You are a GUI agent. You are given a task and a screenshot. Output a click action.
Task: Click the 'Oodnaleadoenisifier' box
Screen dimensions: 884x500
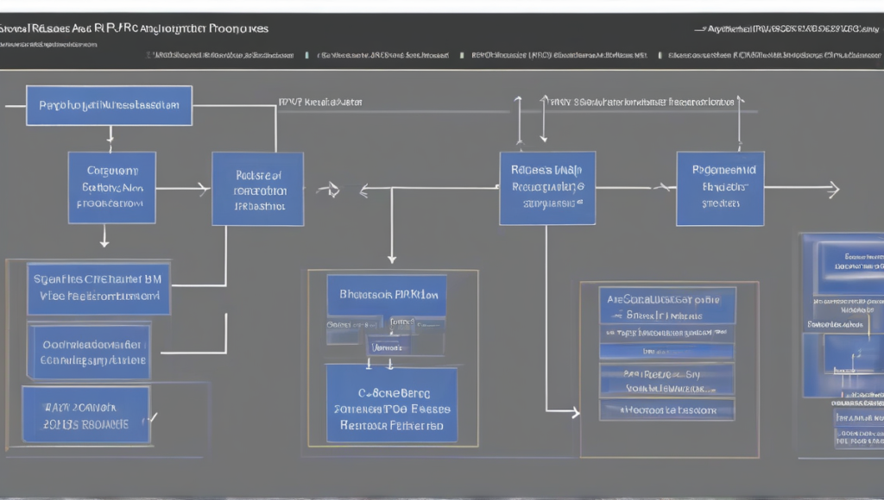(x=89, y=351)
